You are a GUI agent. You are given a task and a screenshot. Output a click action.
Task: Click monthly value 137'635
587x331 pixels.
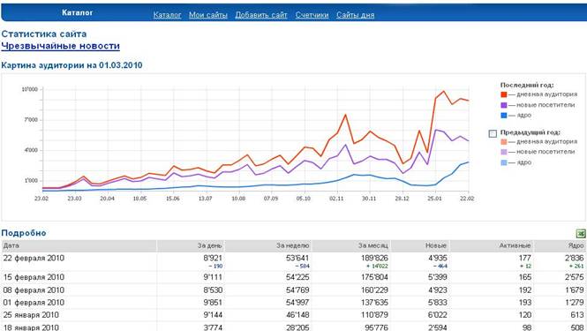point(374,303)
